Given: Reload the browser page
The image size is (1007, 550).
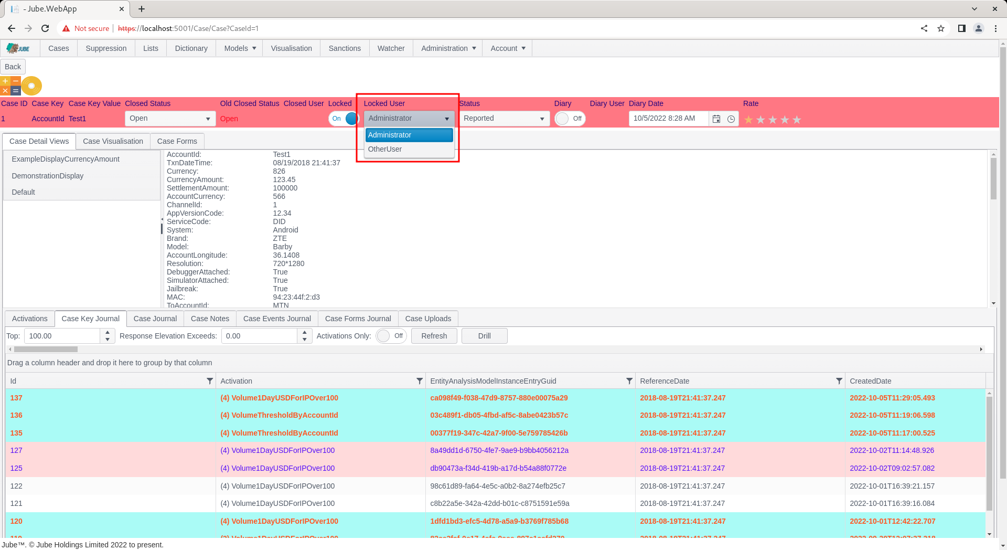Looking at the screenshot, I should (45, 28).
